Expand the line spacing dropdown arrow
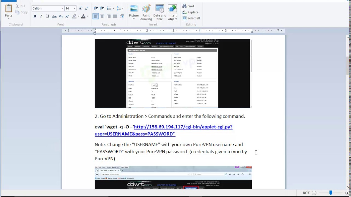351x197 pixels. point(123,8)
